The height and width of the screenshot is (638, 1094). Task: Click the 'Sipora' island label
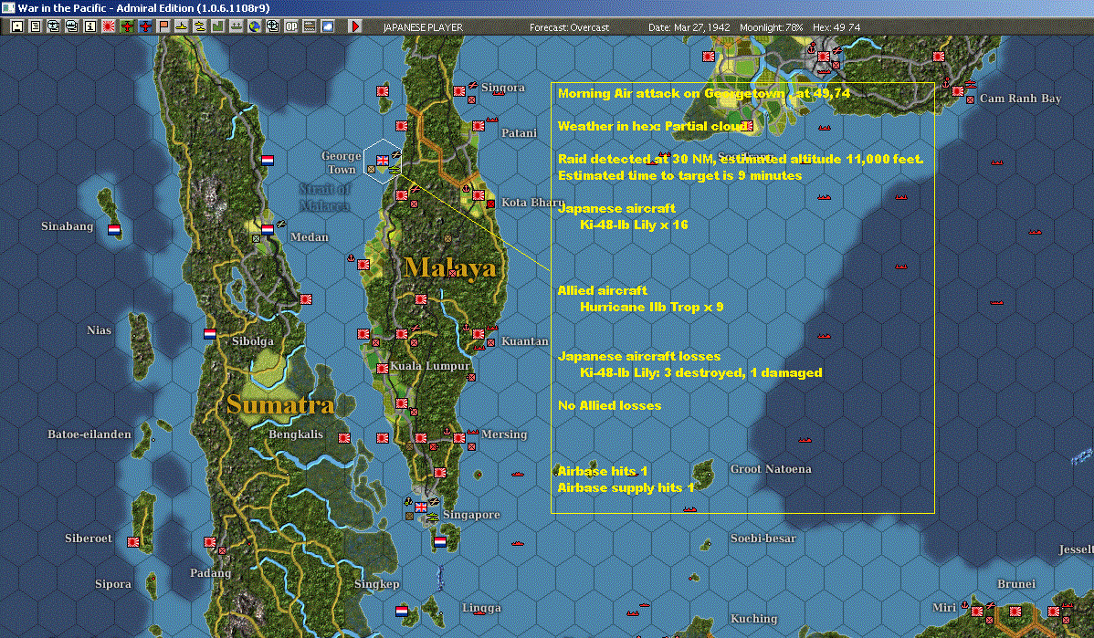[113, 583]
